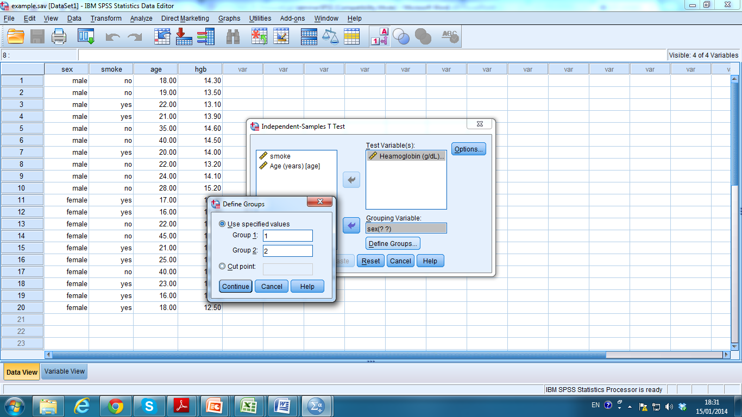Click the Select cases icon

(x=352, y=37)
